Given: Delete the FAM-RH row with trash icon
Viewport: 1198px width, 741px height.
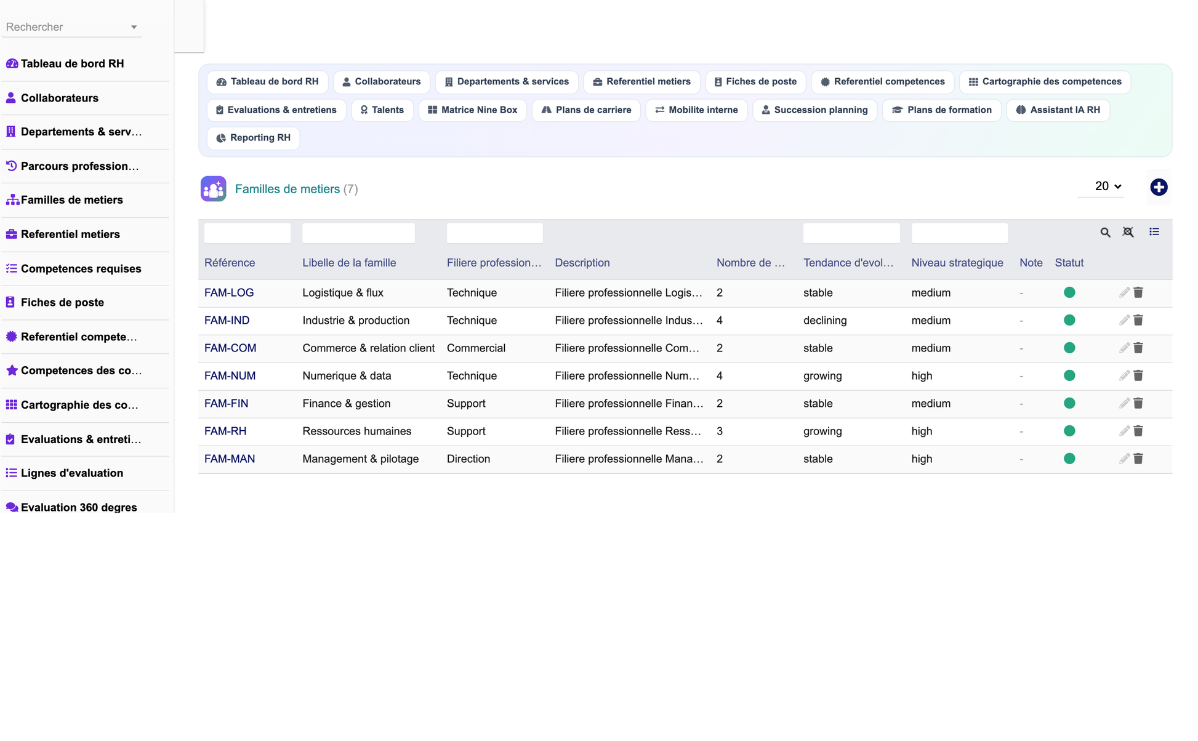Looking at the screenshot, I should click(1138, 431).
